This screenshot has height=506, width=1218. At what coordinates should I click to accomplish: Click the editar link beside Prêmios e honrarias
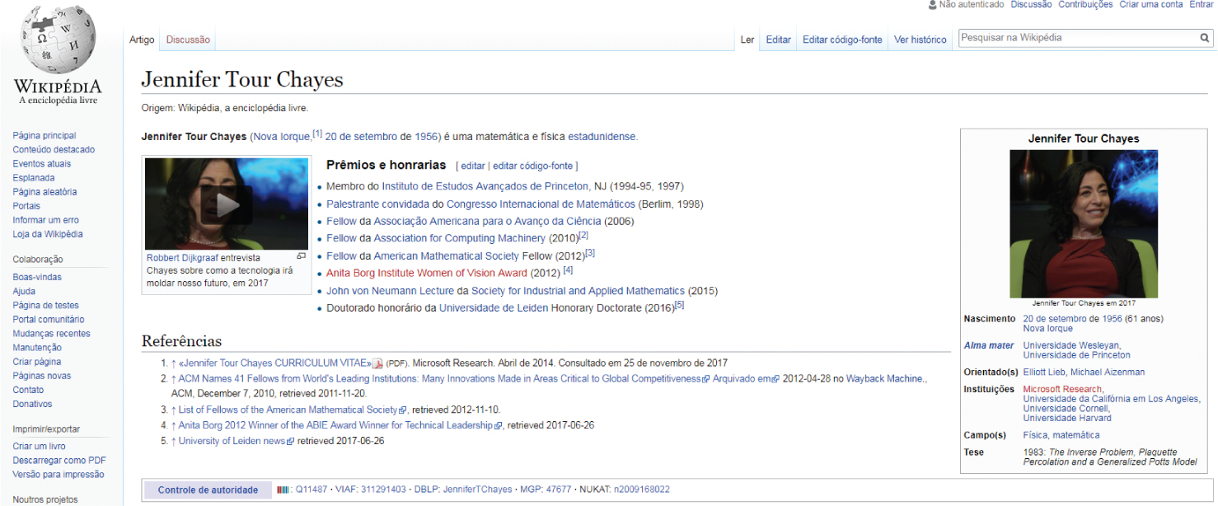click(473, 166)
